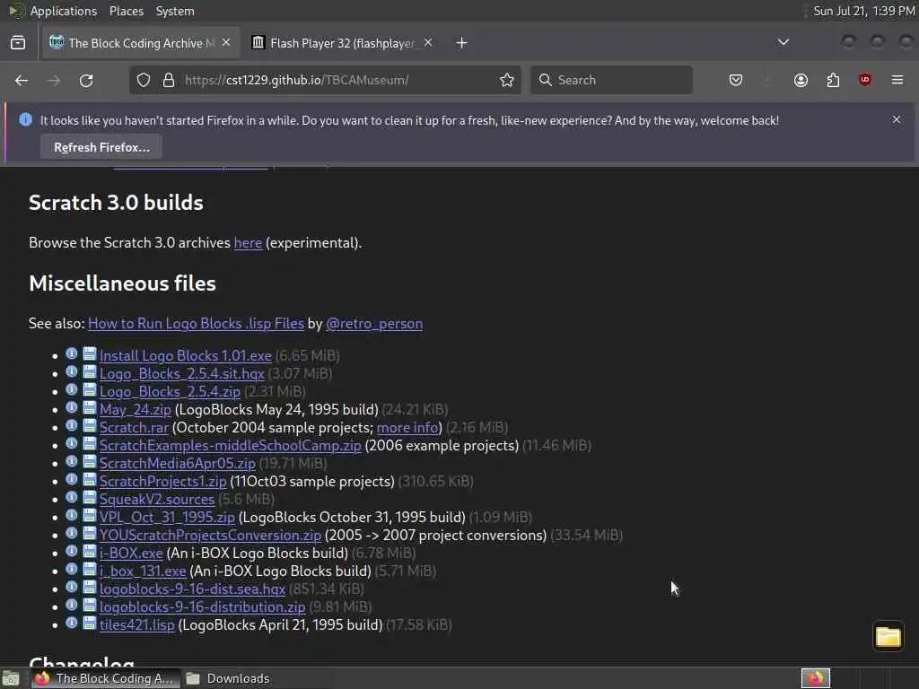Screen dimensions: 919x689
Task: Download Logo_Blocks_2.5.4.sit.hqx
Action: 181,374
